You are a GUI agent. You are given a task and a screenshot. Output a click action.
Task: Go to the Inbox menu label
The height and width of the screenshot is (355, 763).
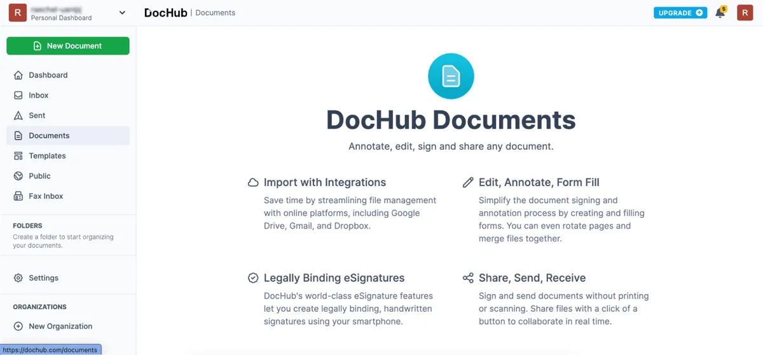click(x=39, y=95)
